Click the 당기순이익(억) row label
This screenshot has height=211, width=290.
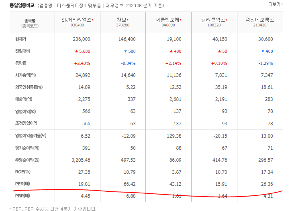coord(27,148)
